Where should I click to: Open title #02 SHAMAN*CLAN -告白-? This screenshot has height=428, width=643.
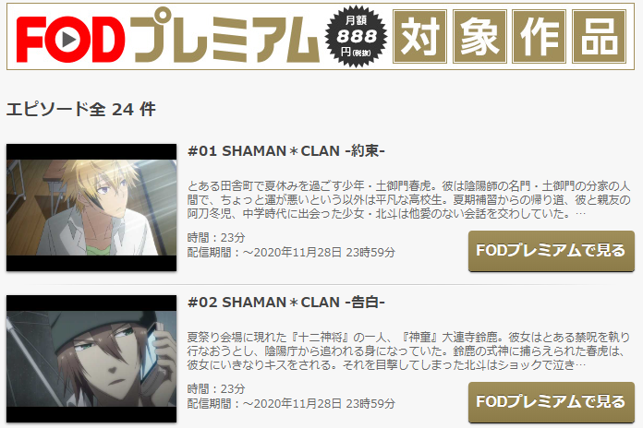coord(286,303)
